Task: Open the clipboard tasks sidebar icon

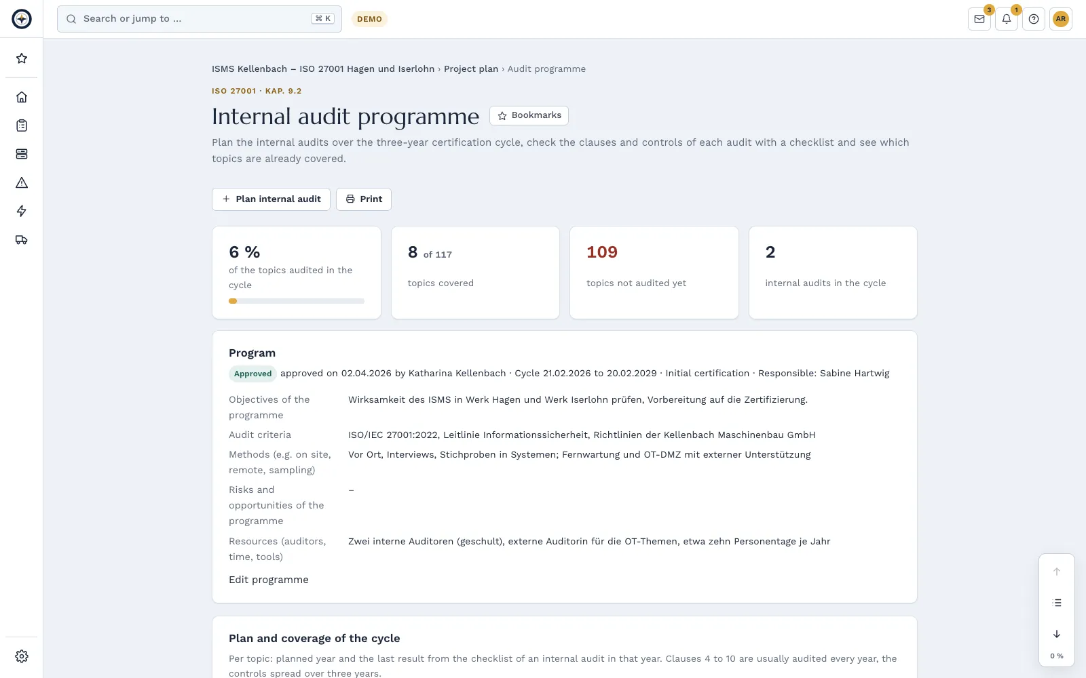Action: (22, 125)
